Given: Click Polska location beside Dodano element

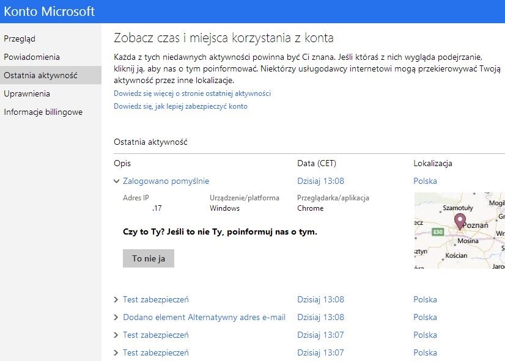Looking at the screenshot, I should 425,317.
